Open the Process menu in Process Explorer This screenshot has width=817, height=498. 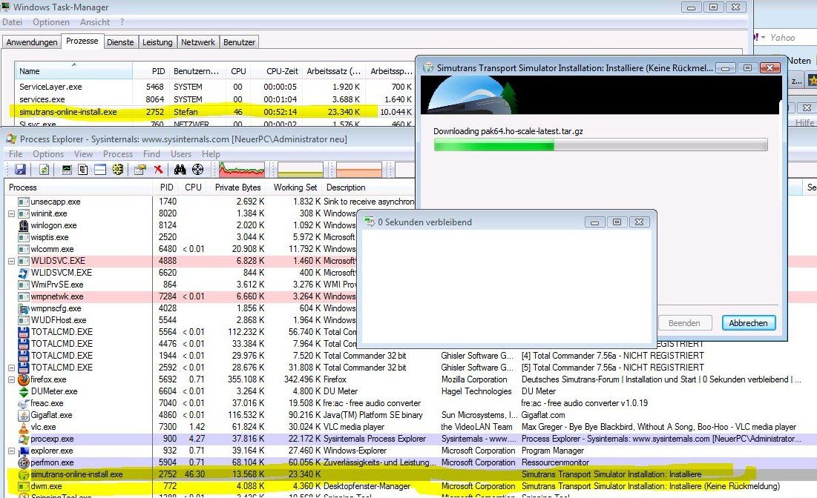pyautogui.click(x=118, y=154)
